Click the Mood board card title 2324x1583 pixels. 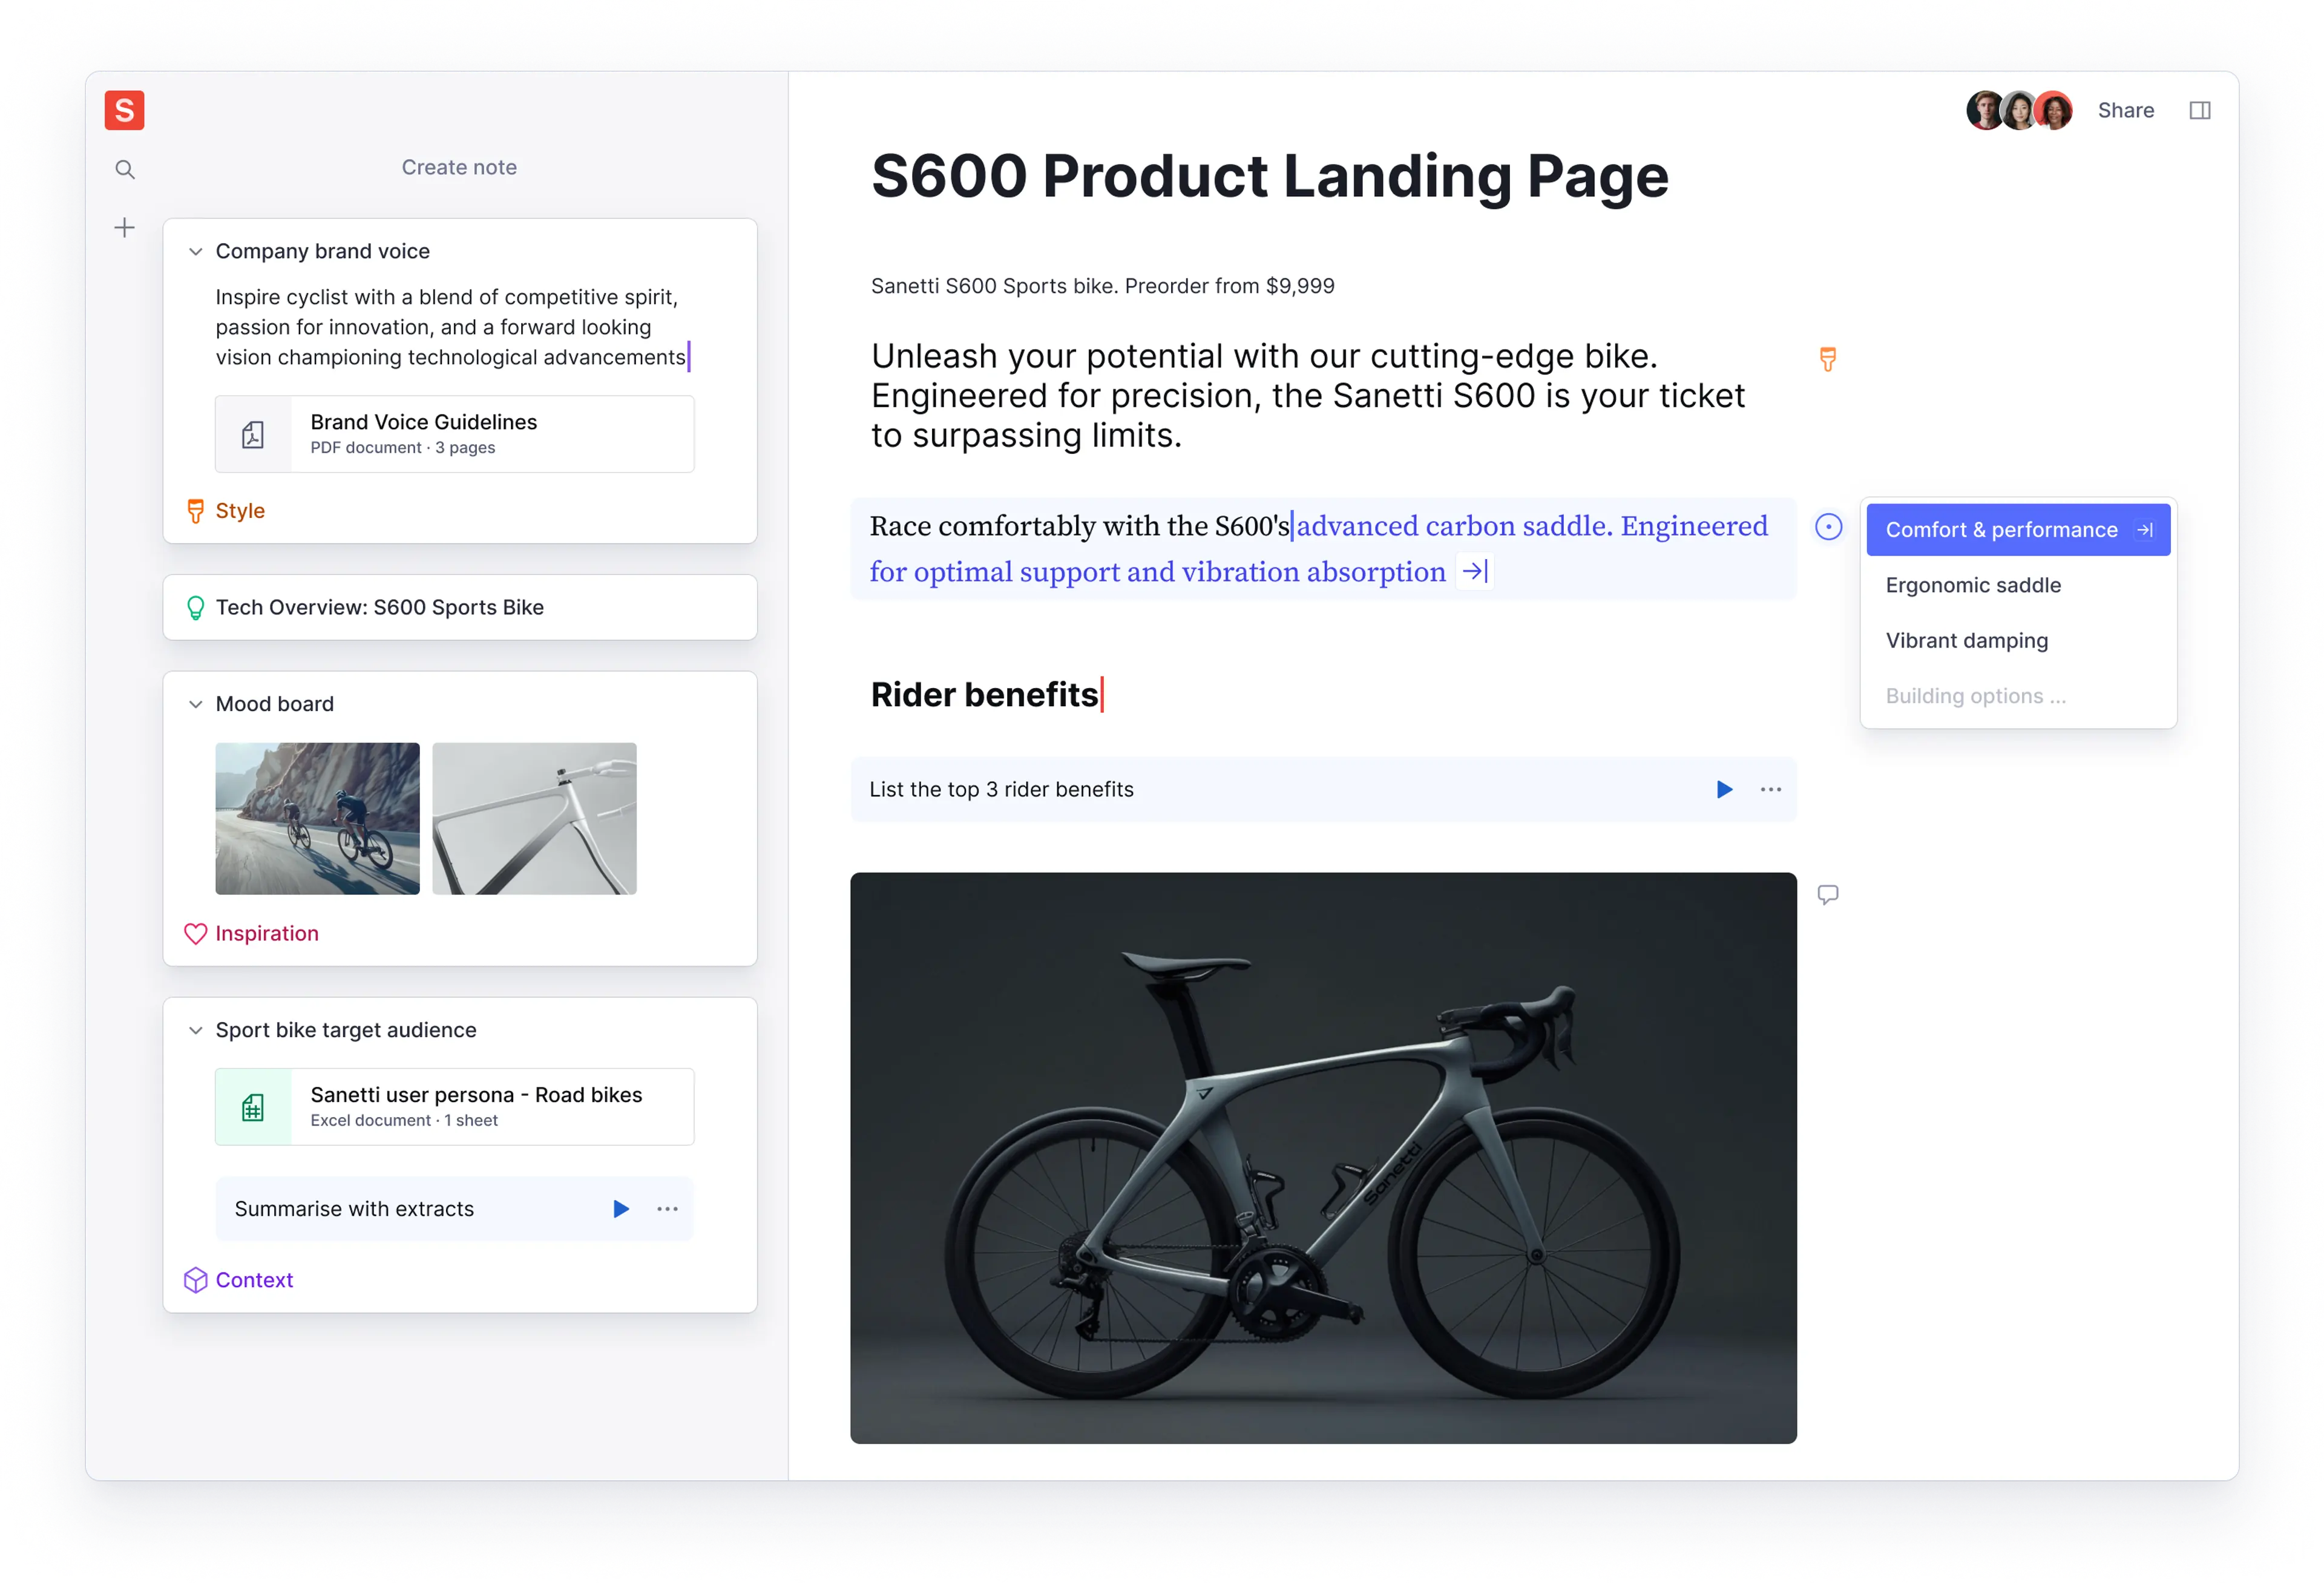point(275,704)
